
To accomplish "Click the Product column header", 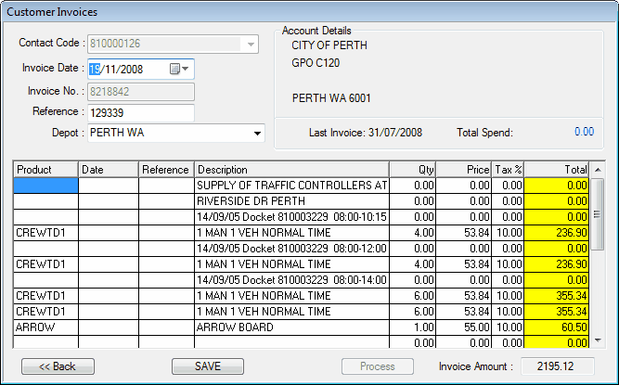I will coord(45,170).
